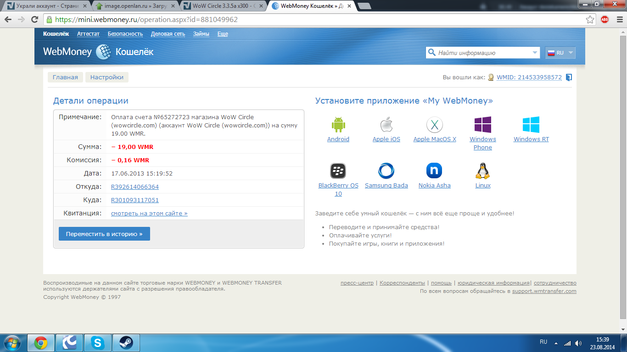Viewport: 627px width, 352px height.
Task: Click the Переместить в историю button
Action: coord(104,234)
